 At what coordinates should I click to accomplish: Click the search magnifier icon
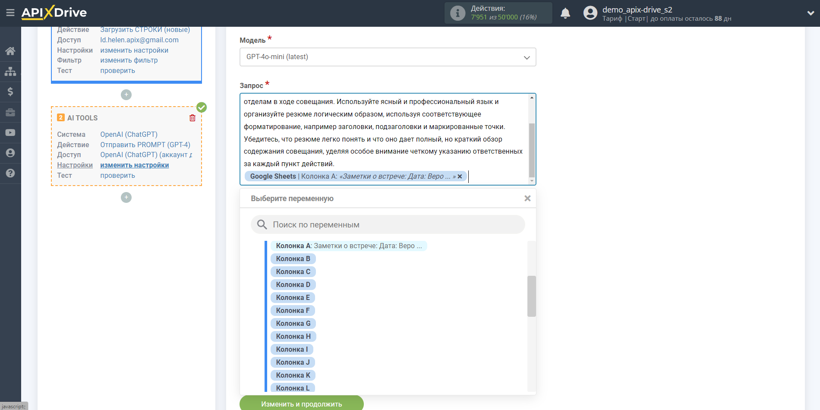(262, 224)
